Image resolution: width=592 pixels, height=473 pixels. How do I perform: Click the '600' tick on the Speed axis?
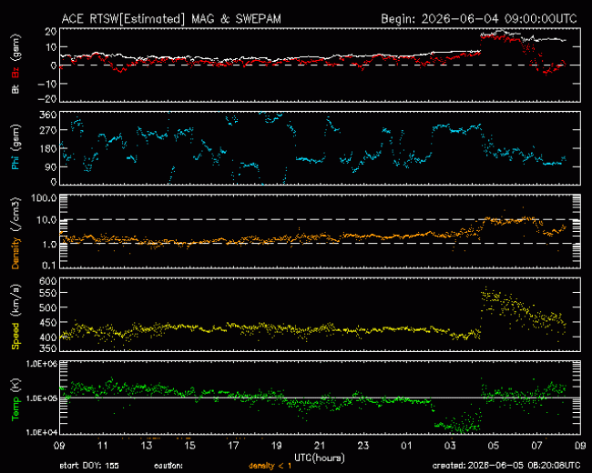click(48, 281)
